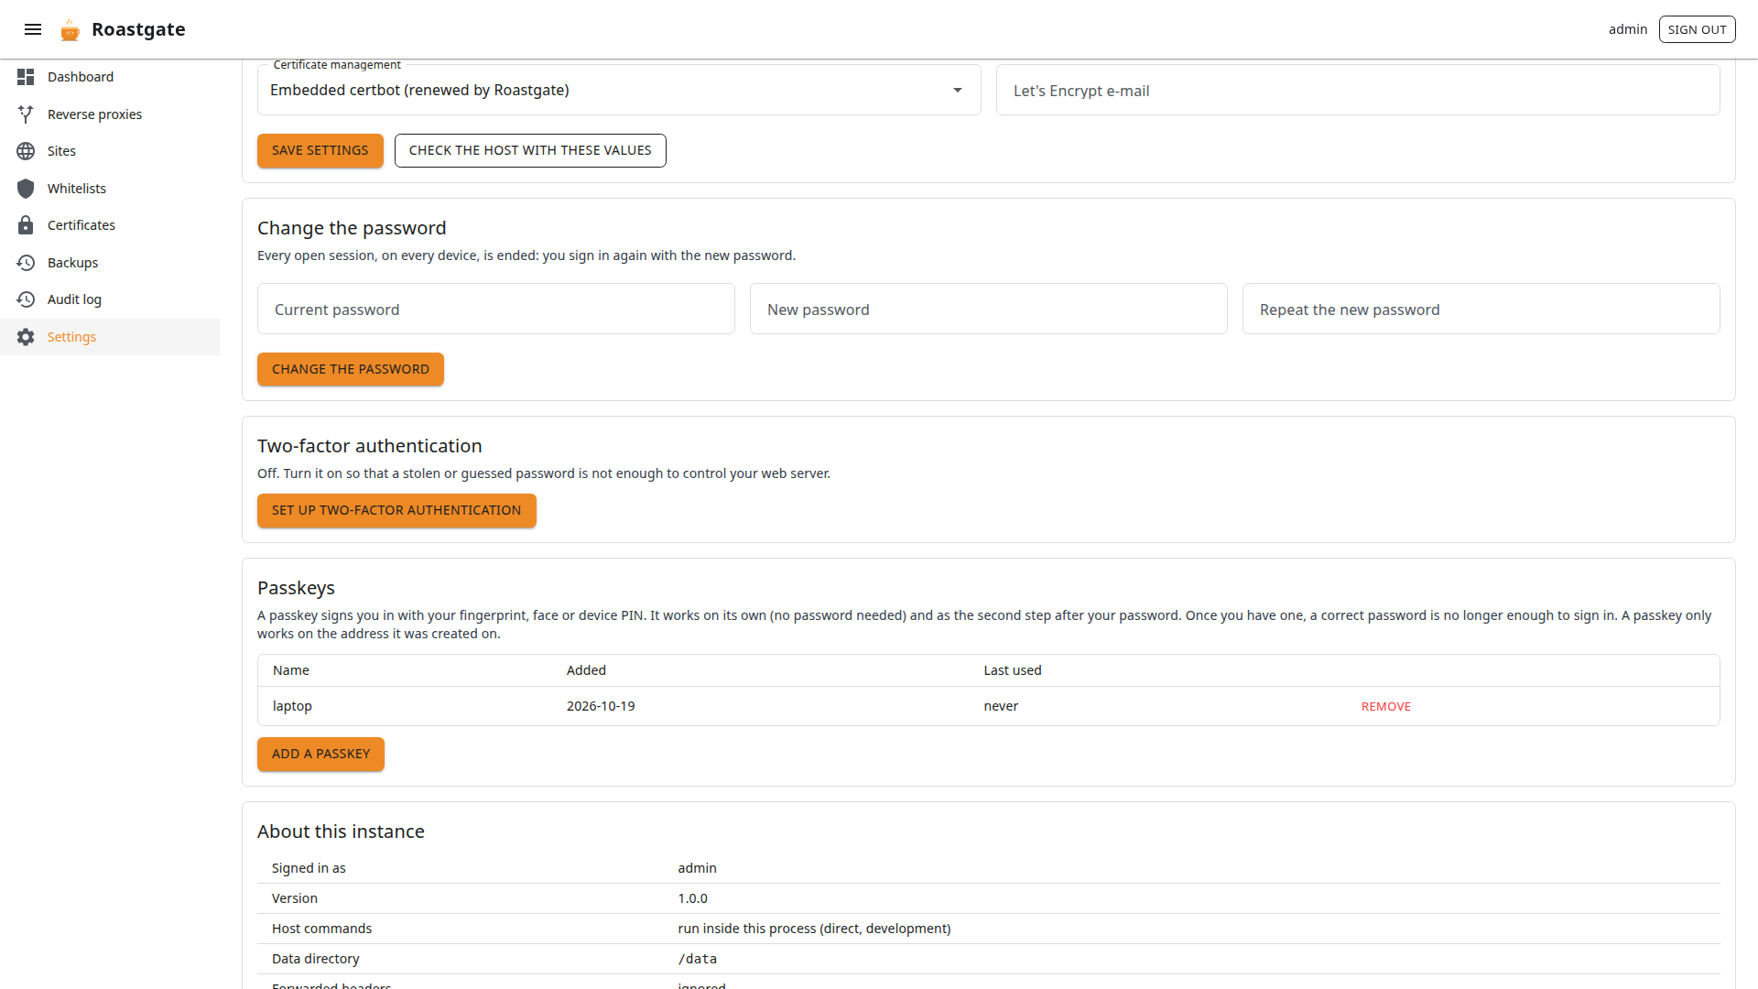1758x989 pixels.
Task: Open the Dashboard page
Action: [x=110, y=77]
